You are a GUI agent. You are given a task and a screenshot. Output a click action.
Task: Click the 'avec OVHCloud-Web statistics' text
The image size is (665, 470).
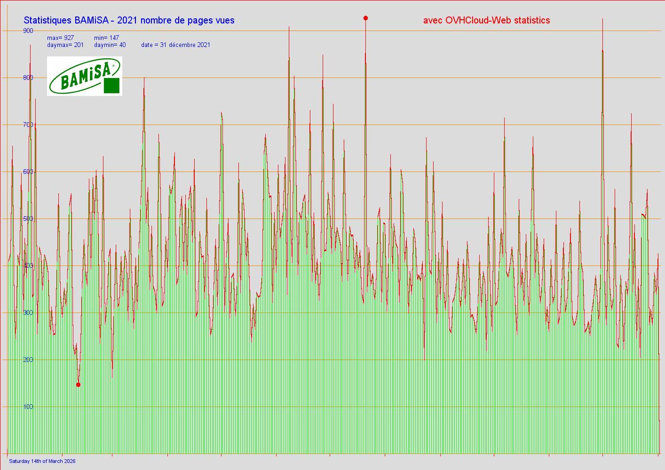click(x=486, y=20)
